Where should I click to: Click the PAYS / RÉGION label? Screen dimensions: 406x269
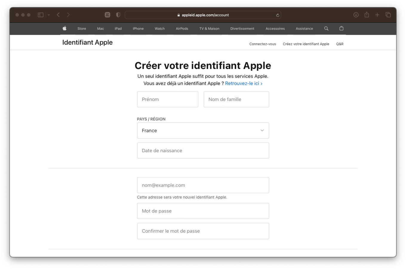coord(151,119)
